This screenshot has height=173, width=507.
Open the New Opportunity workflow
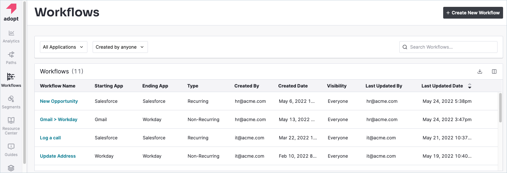click(59, 101)
